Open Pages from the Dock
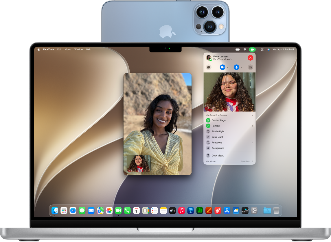The image size is (331, 242). 209,211
